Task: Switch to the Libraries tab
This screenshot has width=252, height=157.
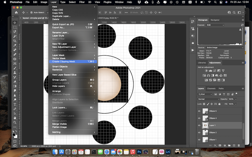Action: 202,63
